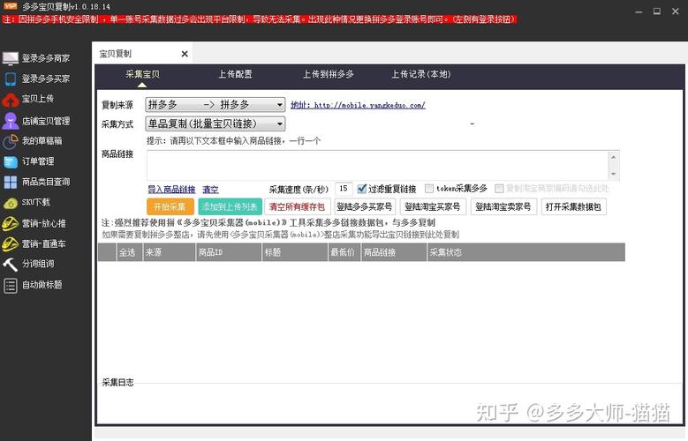Click 清空所有缓存包 button
This screenshot has width=688, height=441.
click(297, 207)
